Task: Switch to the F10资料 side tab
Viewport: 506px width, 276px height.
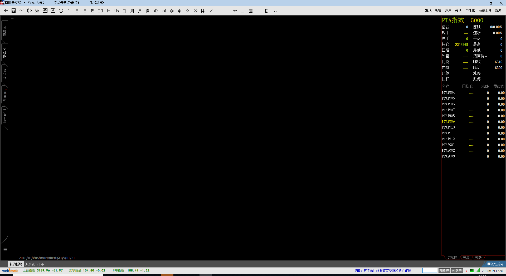Action: tap(5, 95)
